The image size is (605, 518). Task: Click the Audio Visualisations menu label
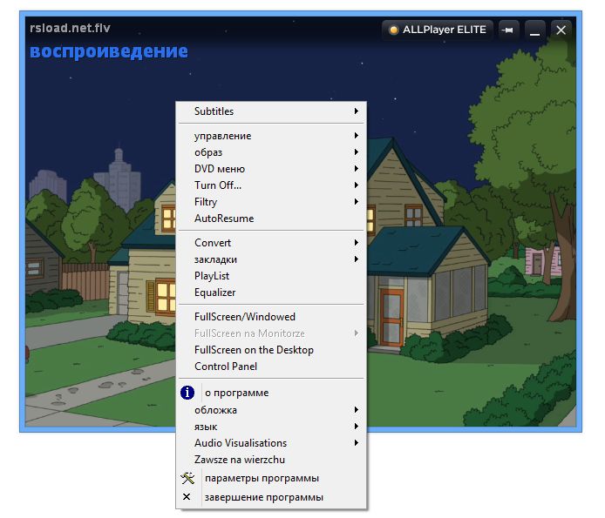(x=241, y=443)
